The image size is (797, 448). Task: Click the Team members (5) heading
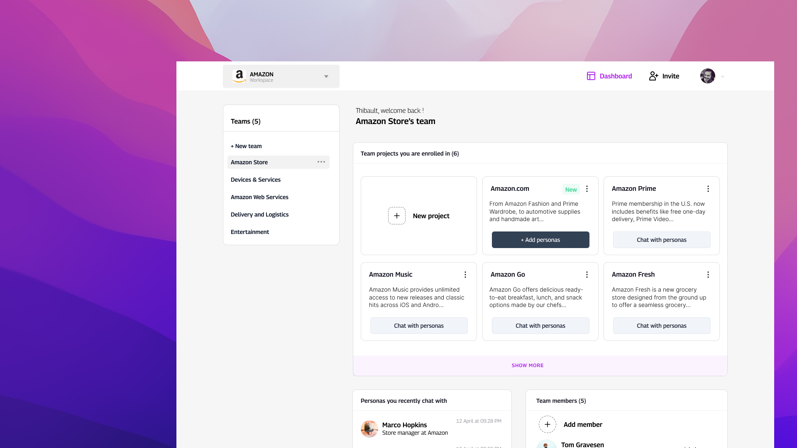pyautogui.click(x=561, y=401)
